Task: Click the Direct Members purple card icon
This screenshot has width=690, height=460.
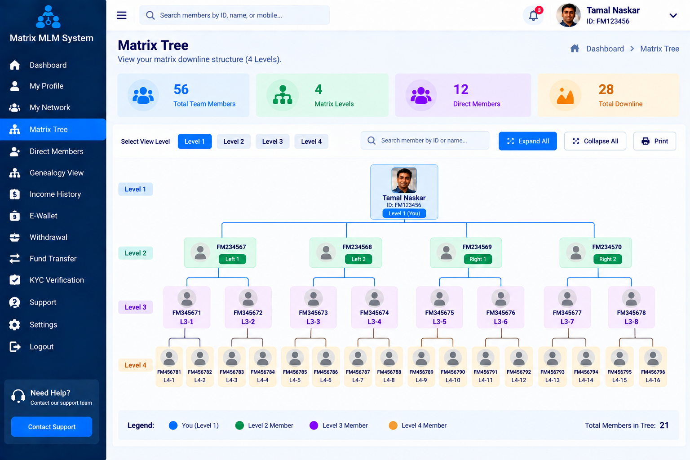Action: [421, 95]
